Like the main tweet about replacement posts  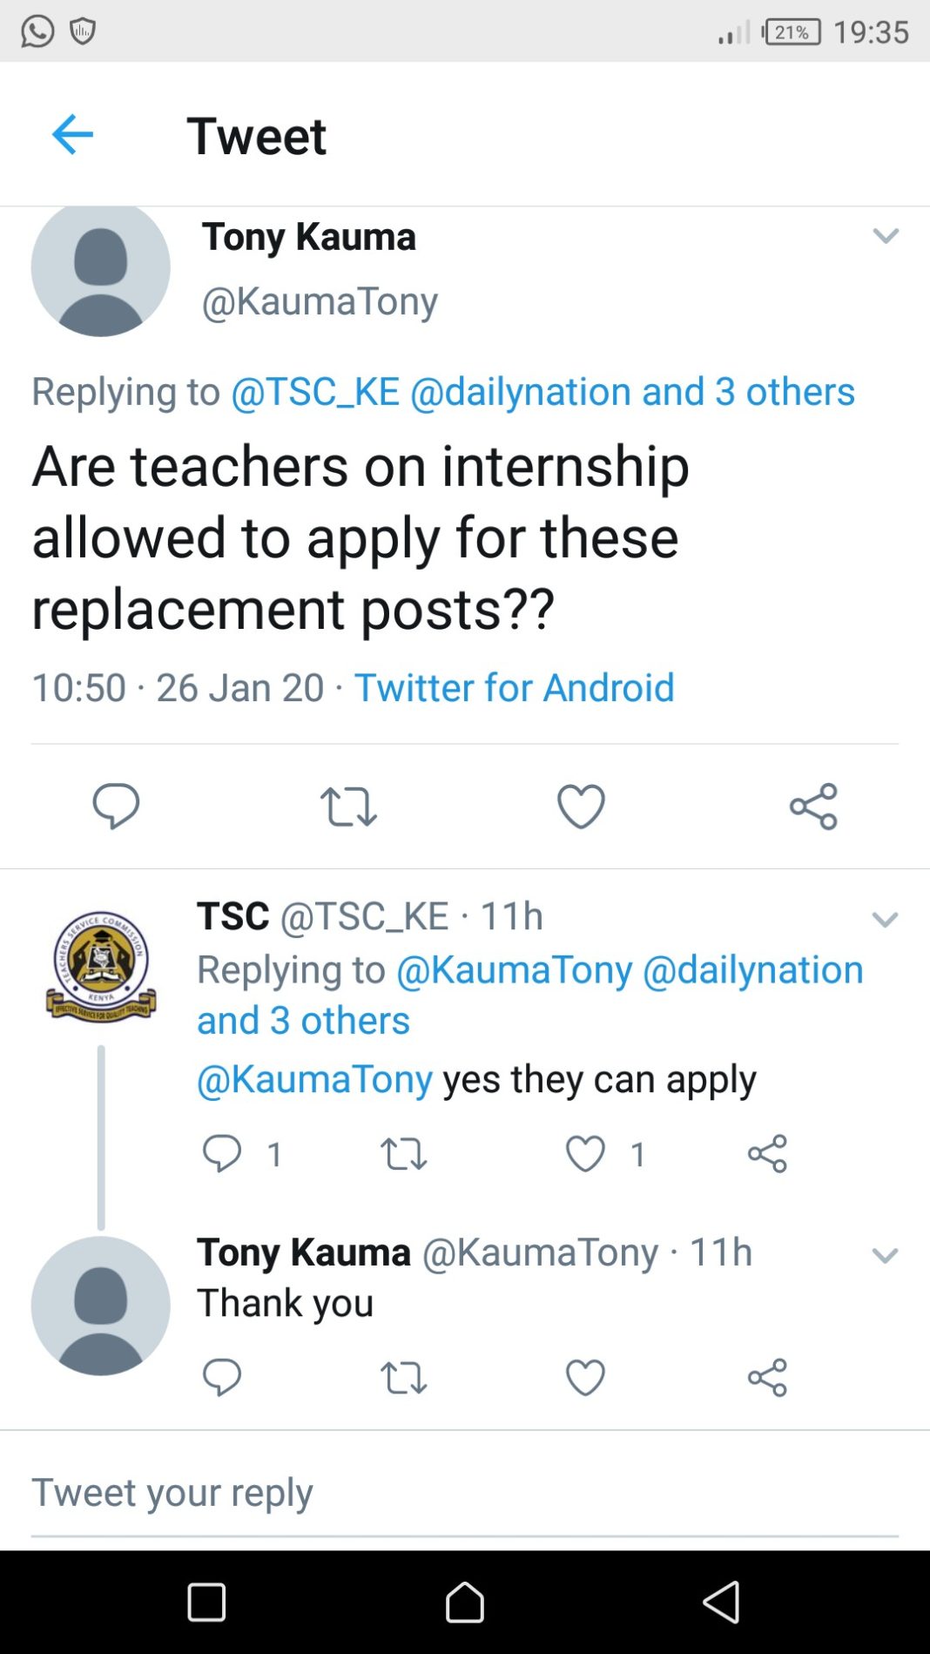[x=581, y=806]
